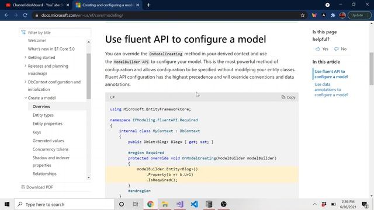This screenshot has width=374, height=210.
Task: Collapse the Create a model section
Action: click(25, 98)
